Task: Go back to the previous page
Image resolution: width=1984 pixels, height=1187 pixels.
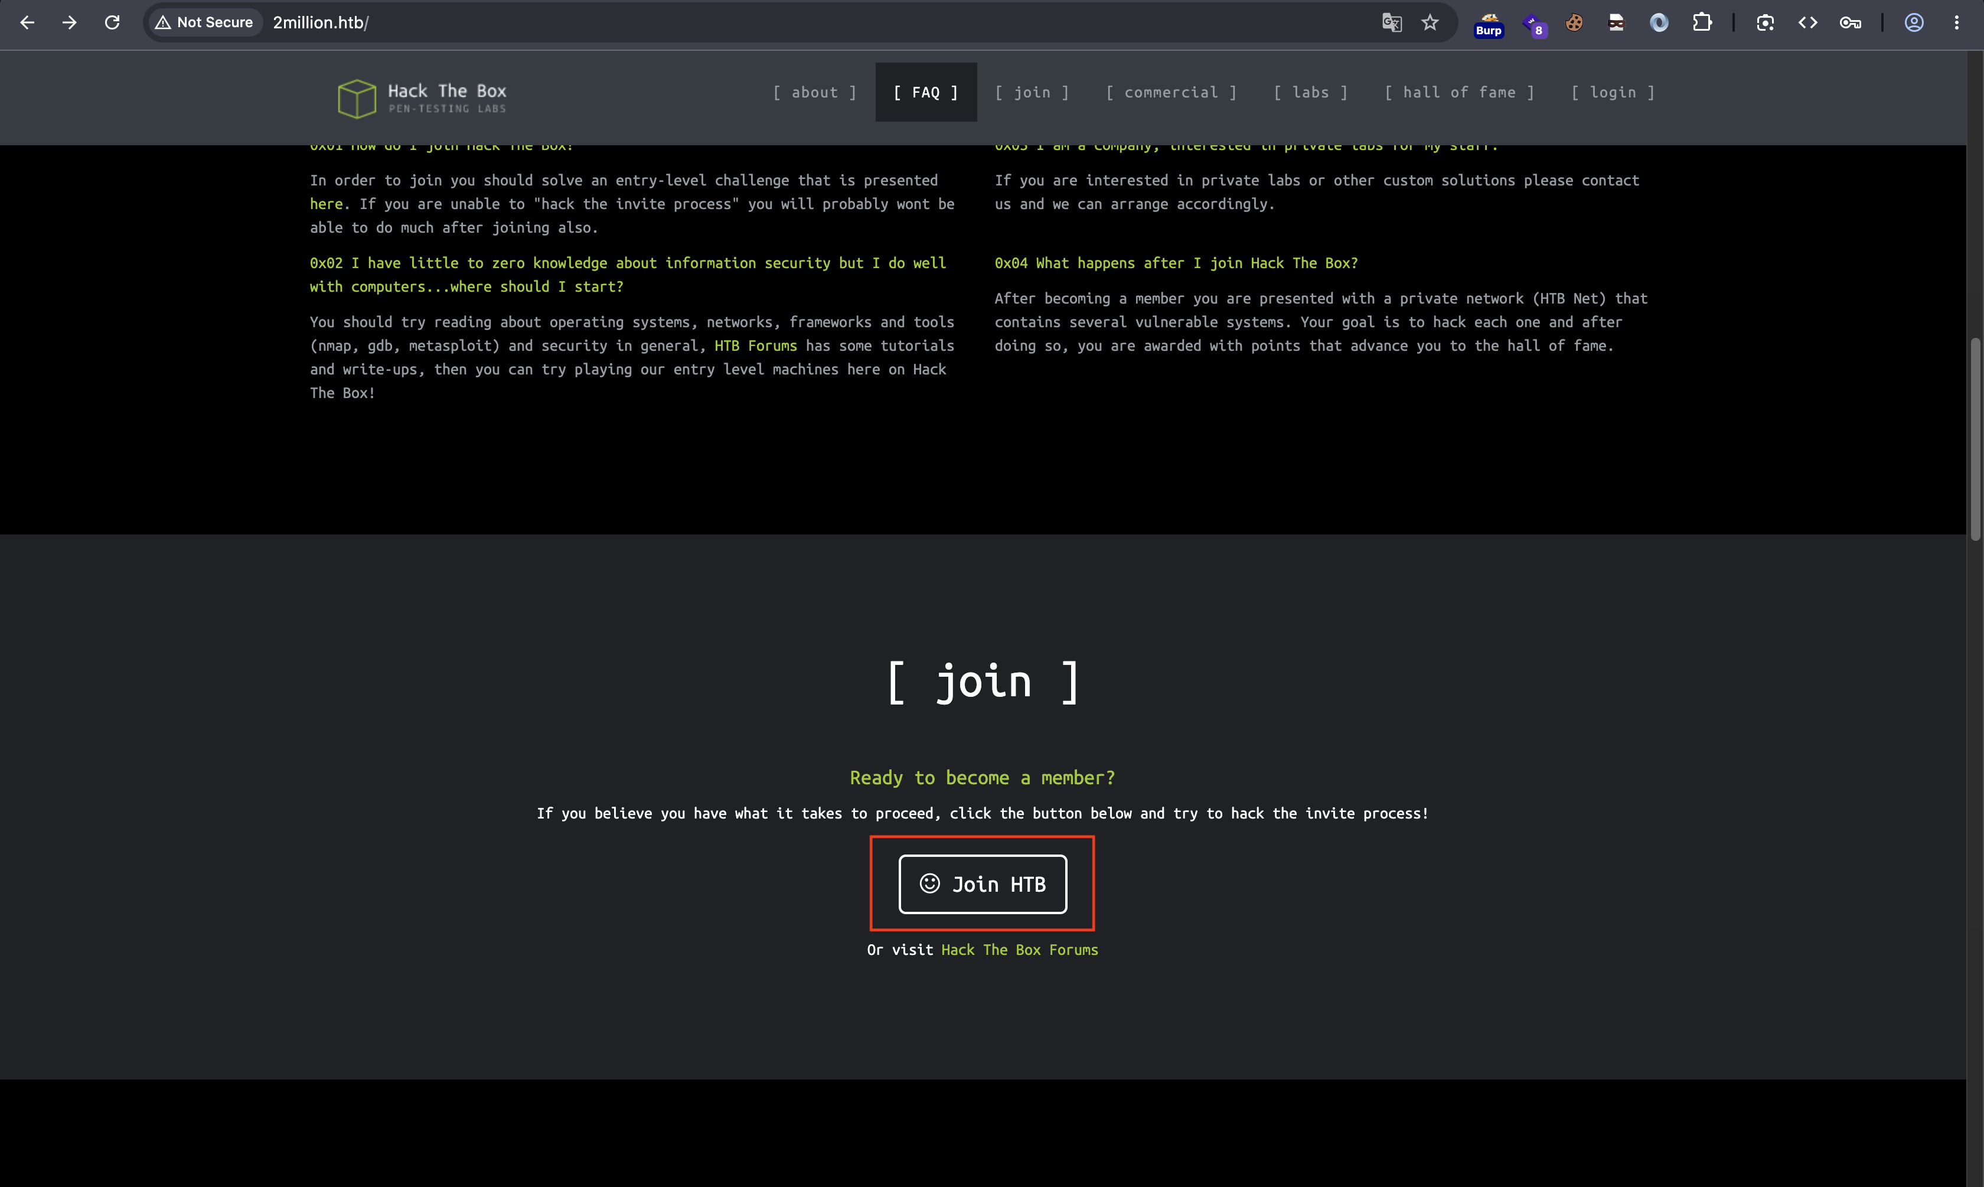Action: click(x=27, y=22)
